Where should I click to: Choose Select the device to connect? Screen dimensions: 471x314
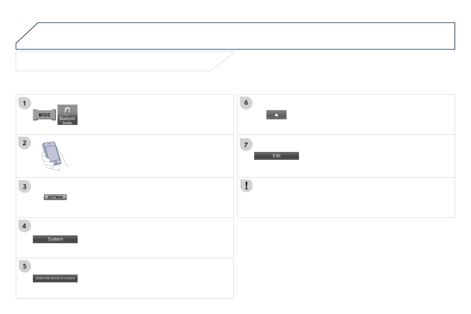(x=55, y=278)
